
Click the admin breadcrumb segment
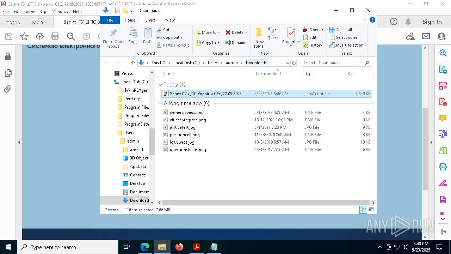pos(232,63)
